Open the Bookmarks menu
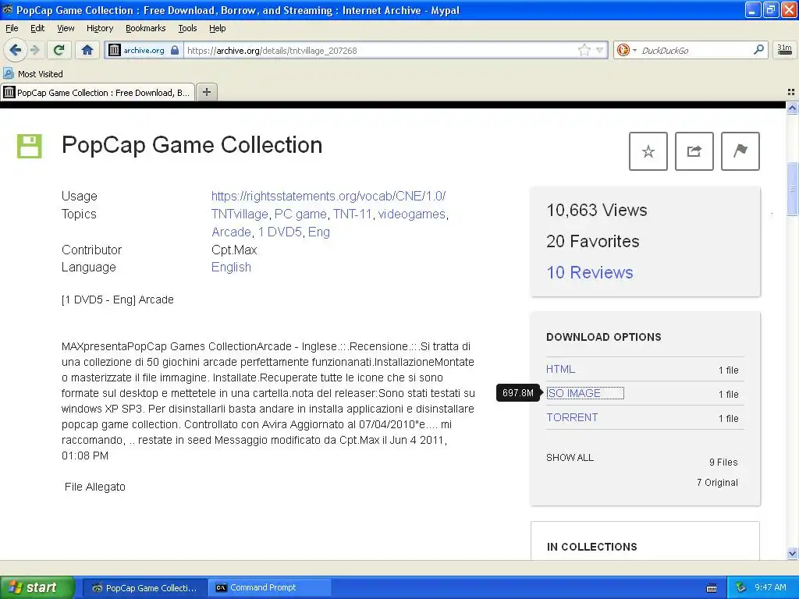The image size is (799, 599). [x=145, y=28]
